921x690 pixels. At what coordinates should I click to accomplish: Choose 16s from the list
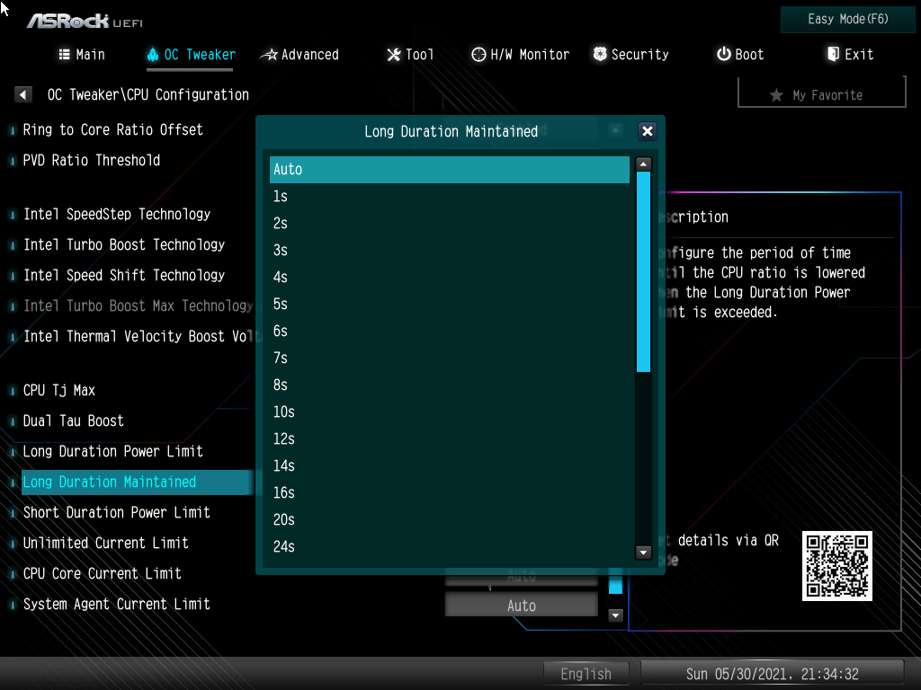(450, 493)
